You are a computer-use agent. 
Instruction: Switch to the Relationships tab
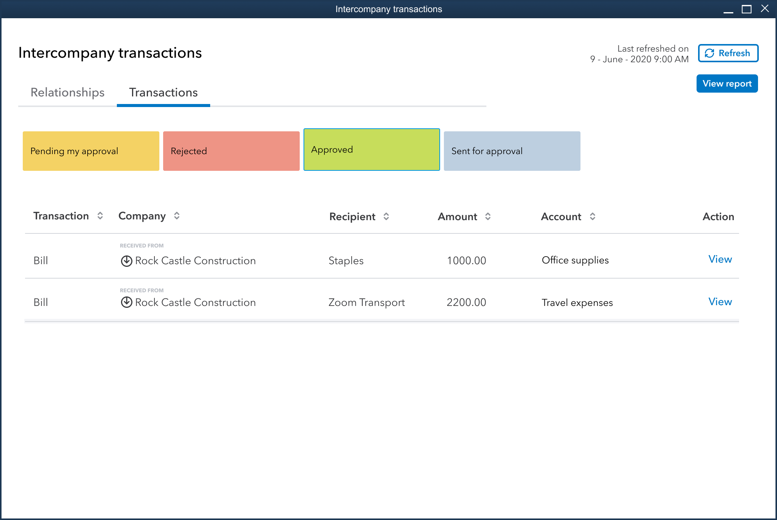coord(68,93)
